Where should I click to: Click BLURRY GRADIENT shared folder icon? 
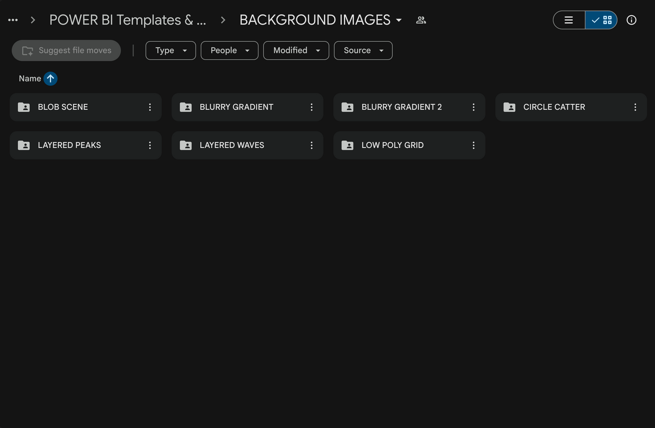[x=186, y=107]
